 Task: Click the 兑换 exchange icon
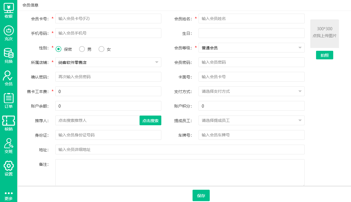[x=9, y=53]
